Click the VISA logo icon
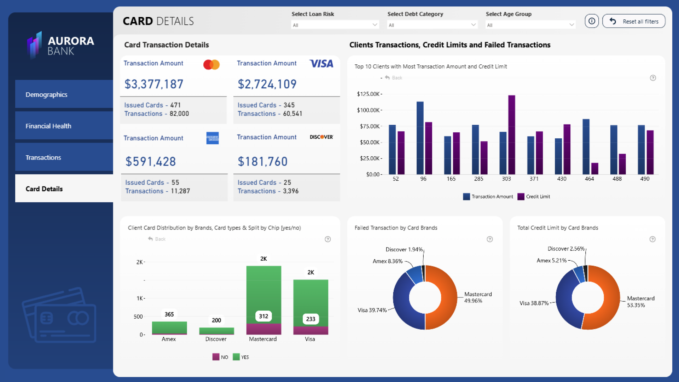Viewport: 679px width, 382px height. tap(321, 64)
